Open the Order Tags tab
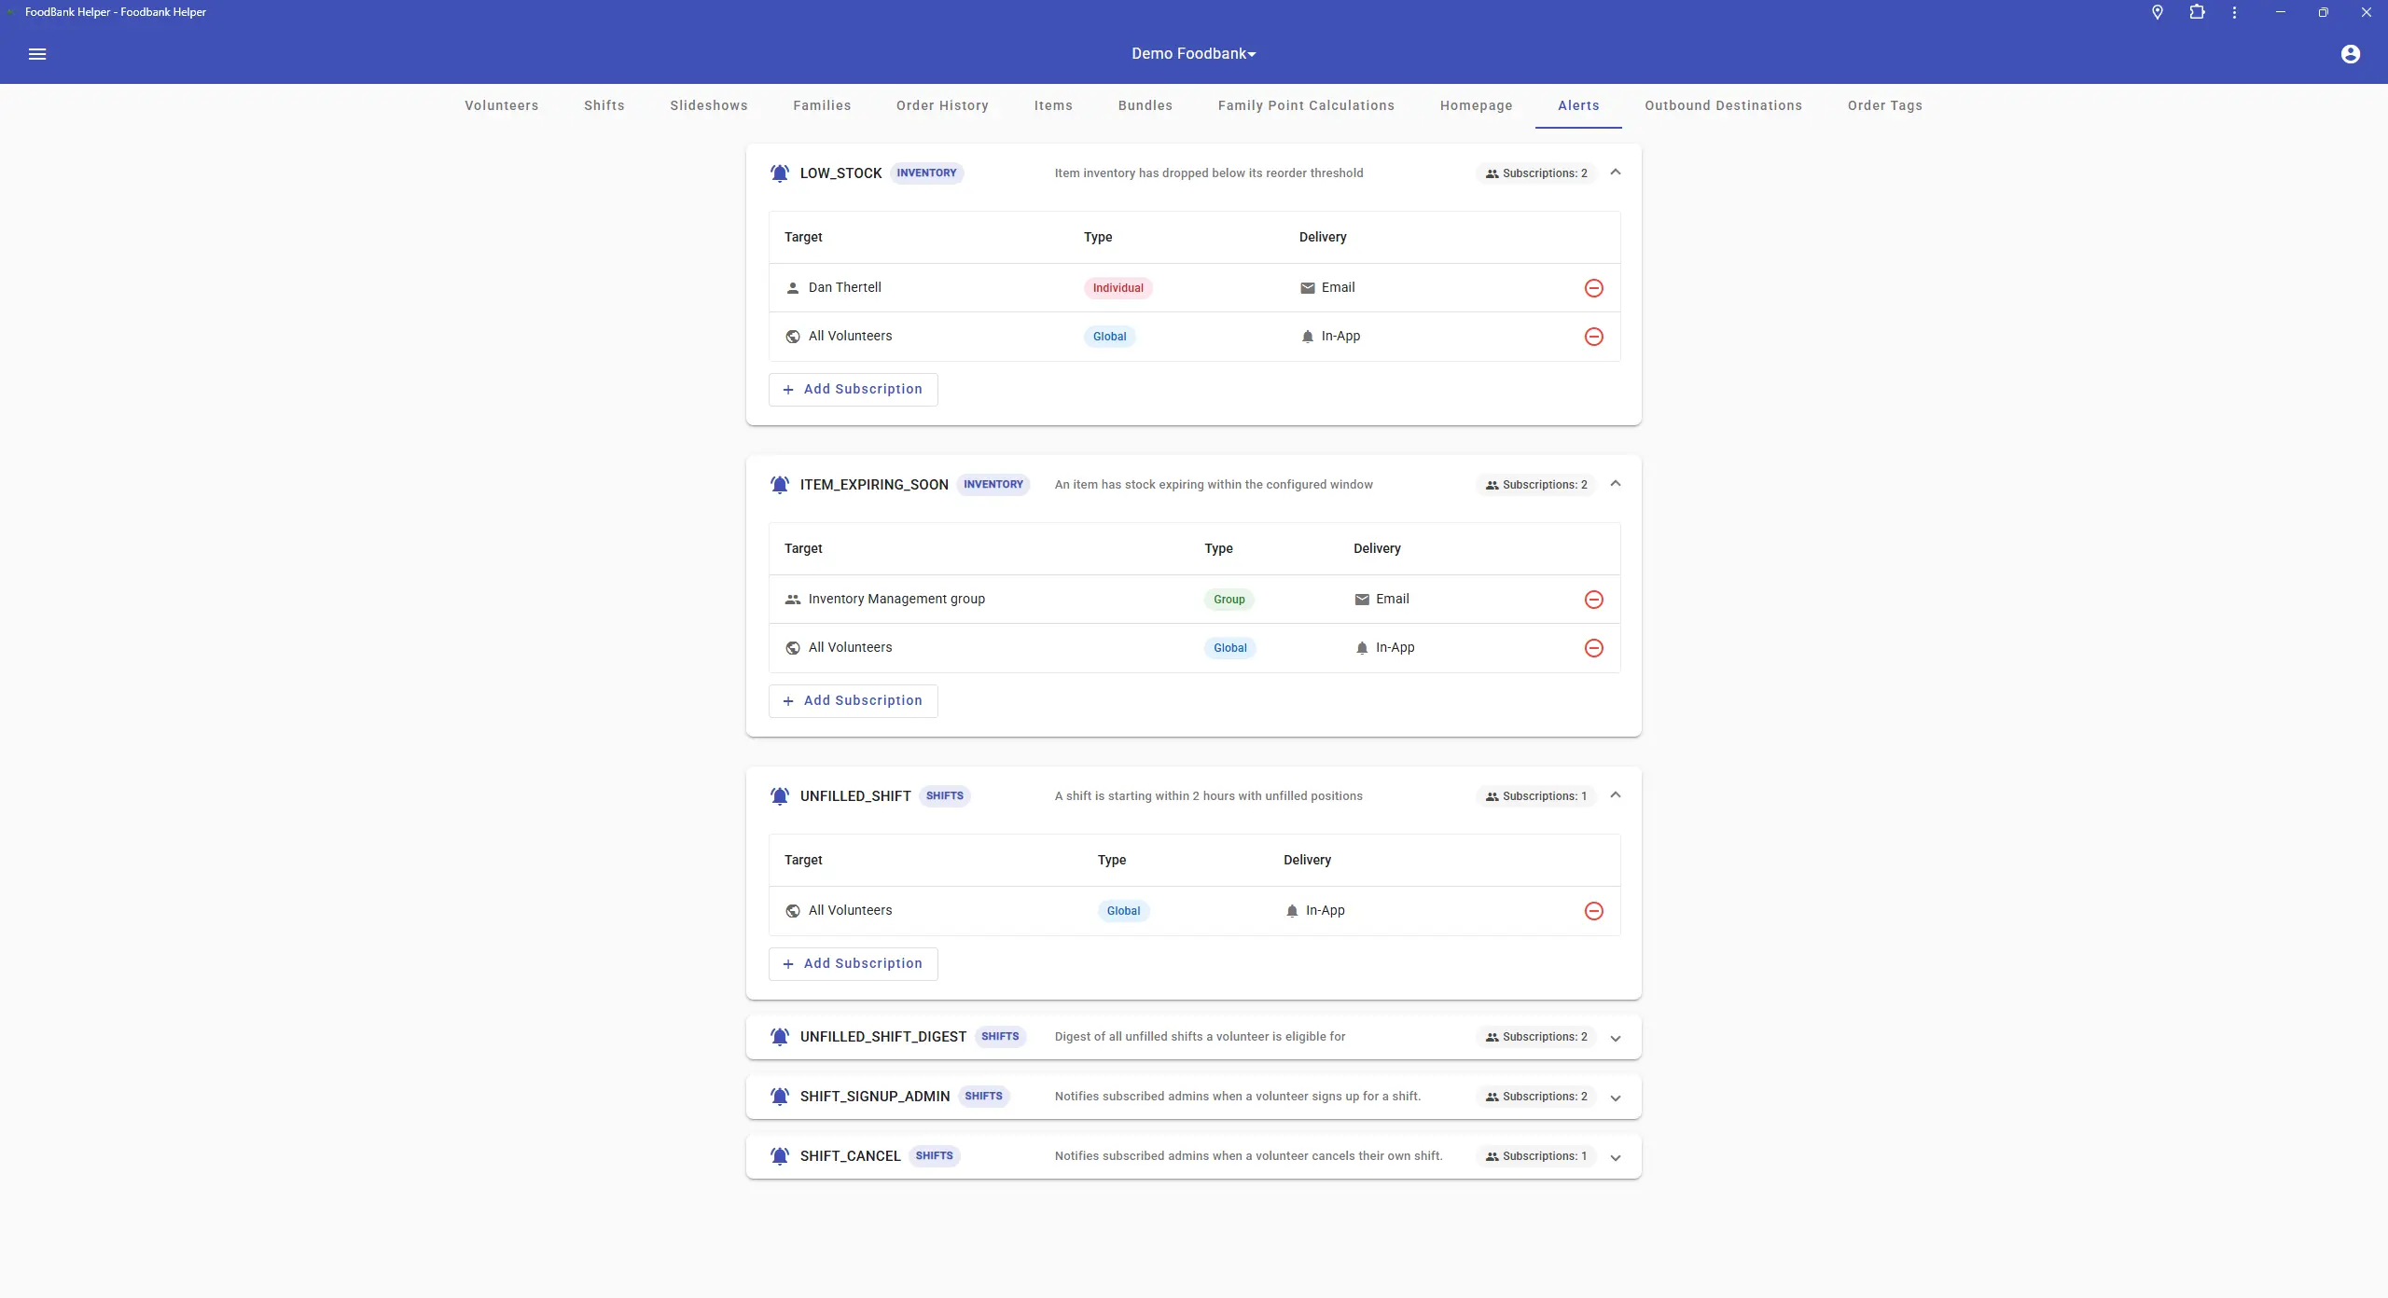The width and height of the screenshot is (2388, 1298). 1884,105
